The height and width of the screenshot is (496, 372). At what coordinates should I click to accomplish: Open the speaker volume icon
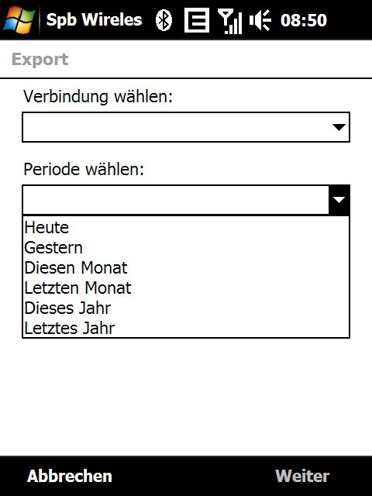(260, 20)
